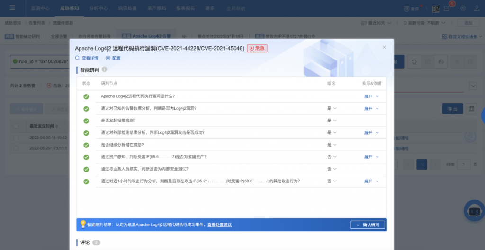The image size is (485, 250).
Task: Expand details for 攻击是否成功 row
Action: tap(371, 133)
